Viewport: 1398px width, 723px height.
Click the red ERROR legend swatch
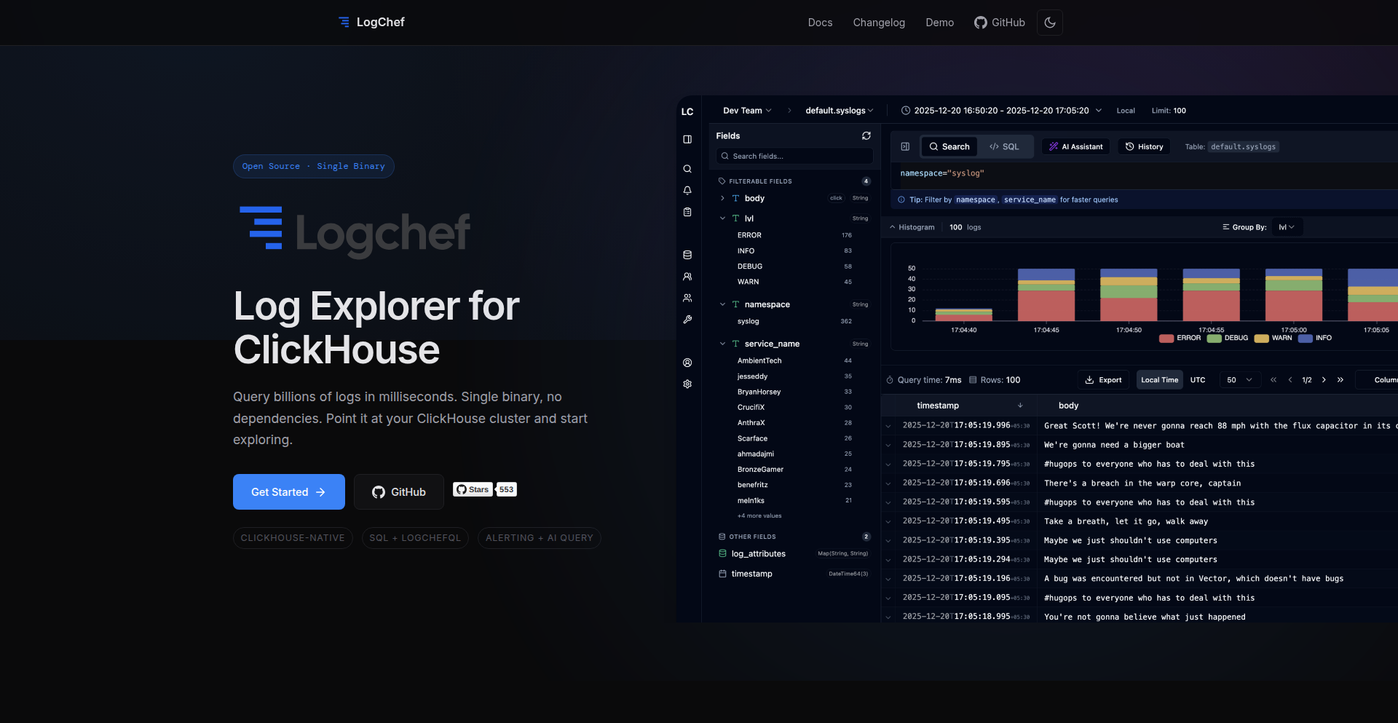point(1167,338)
